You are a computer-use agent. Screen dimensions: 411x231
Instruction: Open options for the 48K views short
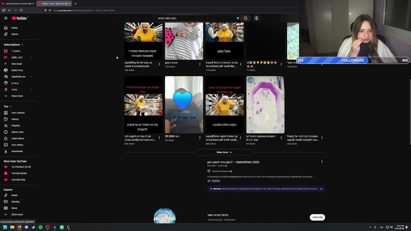coord(240,138)
